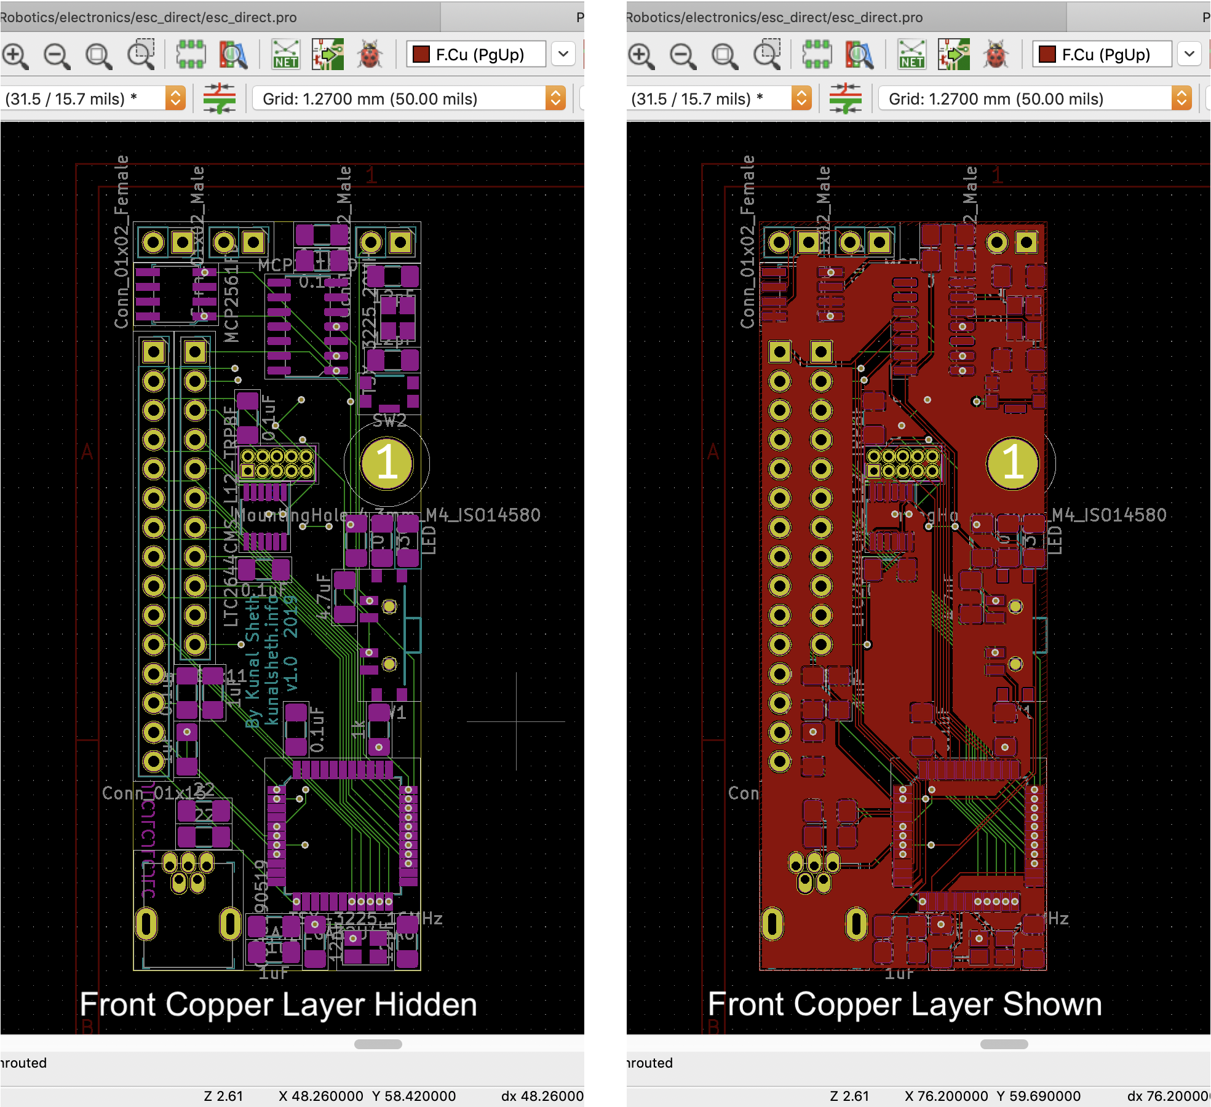This screenshot has height=1107, width=1211.
Task: Click the Y 59.690000 status value
Action: coord(1039,1096)
